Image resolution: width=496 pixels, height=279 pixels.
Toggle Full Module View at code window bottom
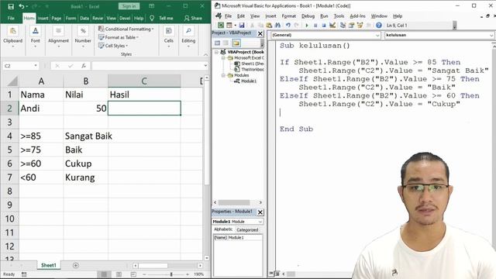(x=277, y=274)
